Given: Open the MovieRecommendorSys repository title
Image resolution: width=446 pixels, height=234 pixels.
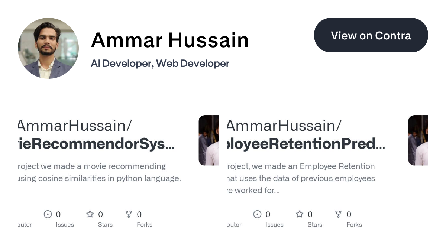Looking at the screenshot, I should (x=95, y=144).
